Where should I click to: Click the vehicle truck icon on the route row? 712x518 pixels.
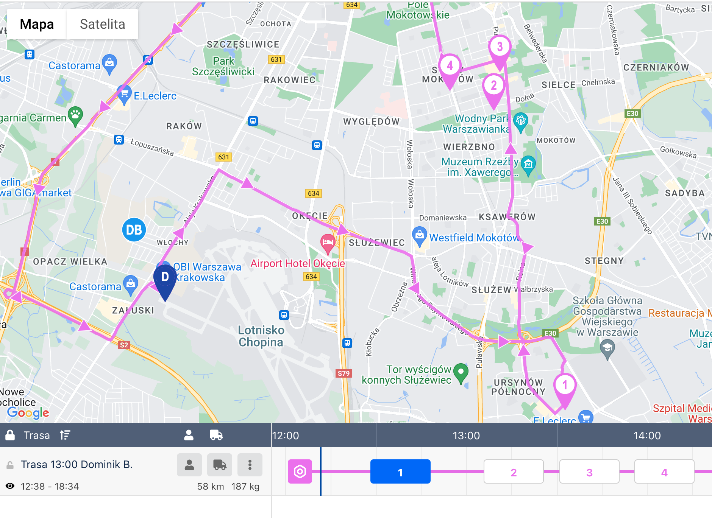[220, 465]
